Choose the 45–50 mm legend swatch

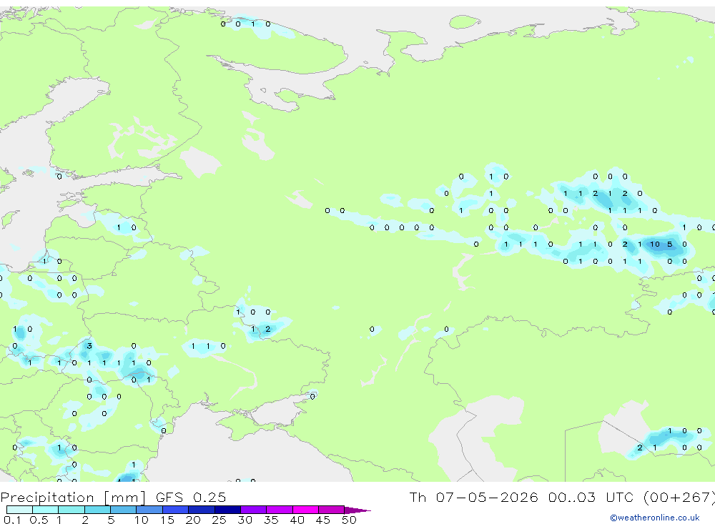pyautogui.click(x=332, y=510)
